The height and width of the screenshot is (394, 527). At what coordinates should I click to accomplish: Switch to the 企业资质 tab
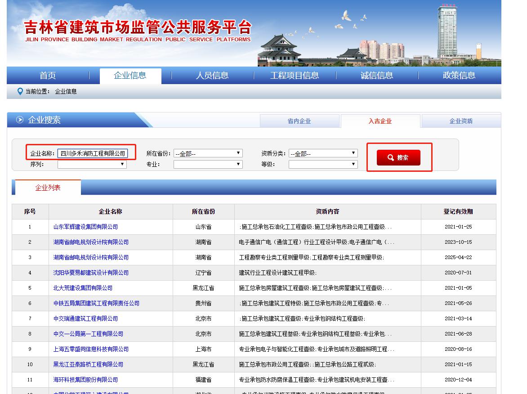click(461, 121)
